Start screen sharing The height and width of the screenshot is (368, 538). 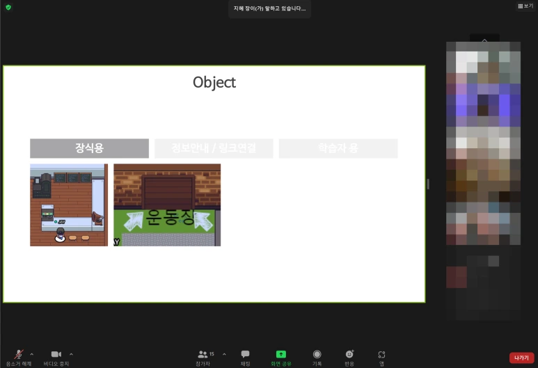(x=281, y=358)
